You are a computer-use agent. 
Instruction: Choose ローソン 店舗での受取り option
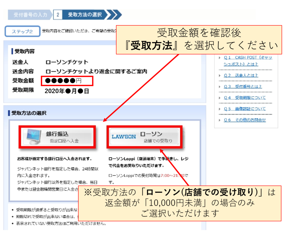click(145, 137)
